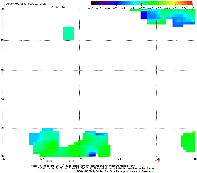Click latitude label 36

[x=2, y=70]
